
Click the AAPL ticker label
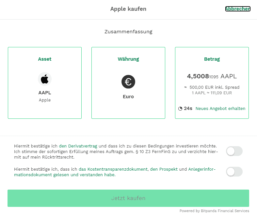click(x=45, y=93)
